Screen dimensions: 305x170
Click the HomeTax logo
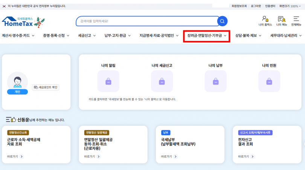[x=22, y=22]
